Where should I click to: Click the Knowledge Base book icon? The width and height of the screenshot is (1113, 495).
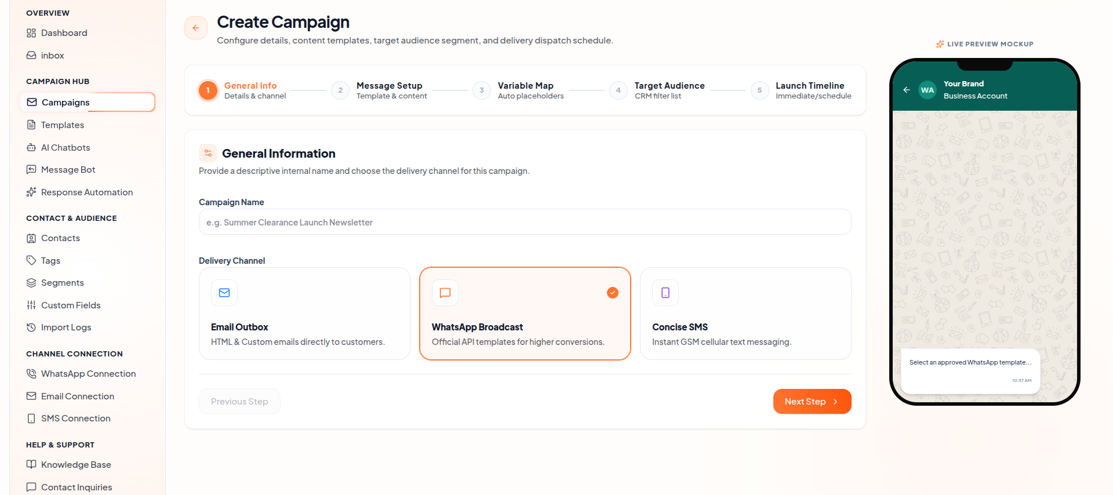click(x=31, y=464)
